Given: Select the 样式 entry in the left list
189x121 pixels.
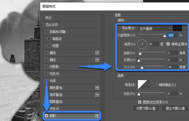Looking at the screenshot, I should 72,18.
